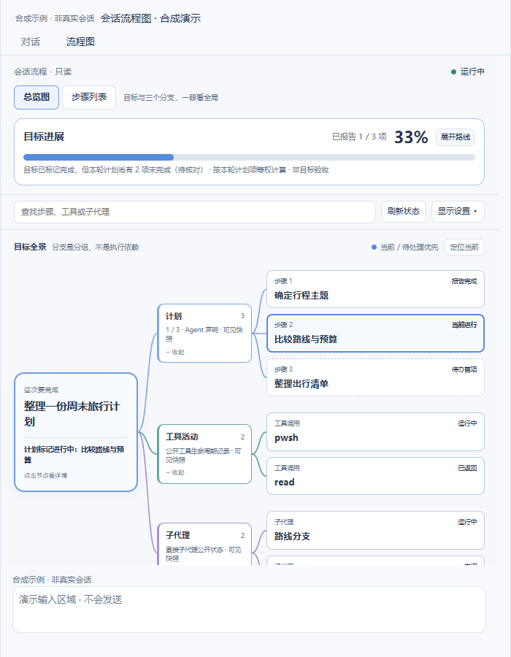The image size is (511, 657).
Task: Open current step 比较路线与预算
Action: tap(375, 333)
